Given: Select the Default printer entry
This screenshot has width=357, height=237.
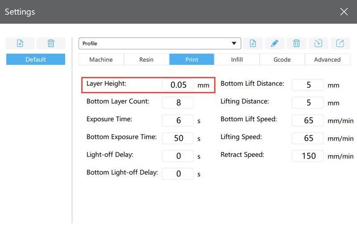Looking at the screenshot, I should (x=36, y=60).
